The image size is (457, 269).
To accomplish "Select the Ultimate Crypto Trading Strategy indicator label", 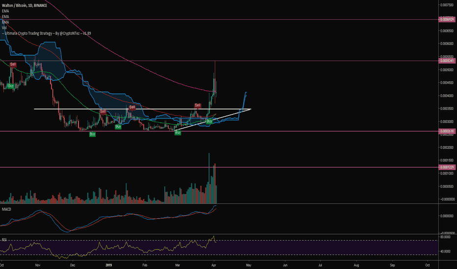I will (47, 33).
